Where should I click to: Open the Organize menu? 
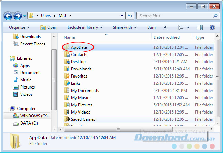[x=19, y=27]
